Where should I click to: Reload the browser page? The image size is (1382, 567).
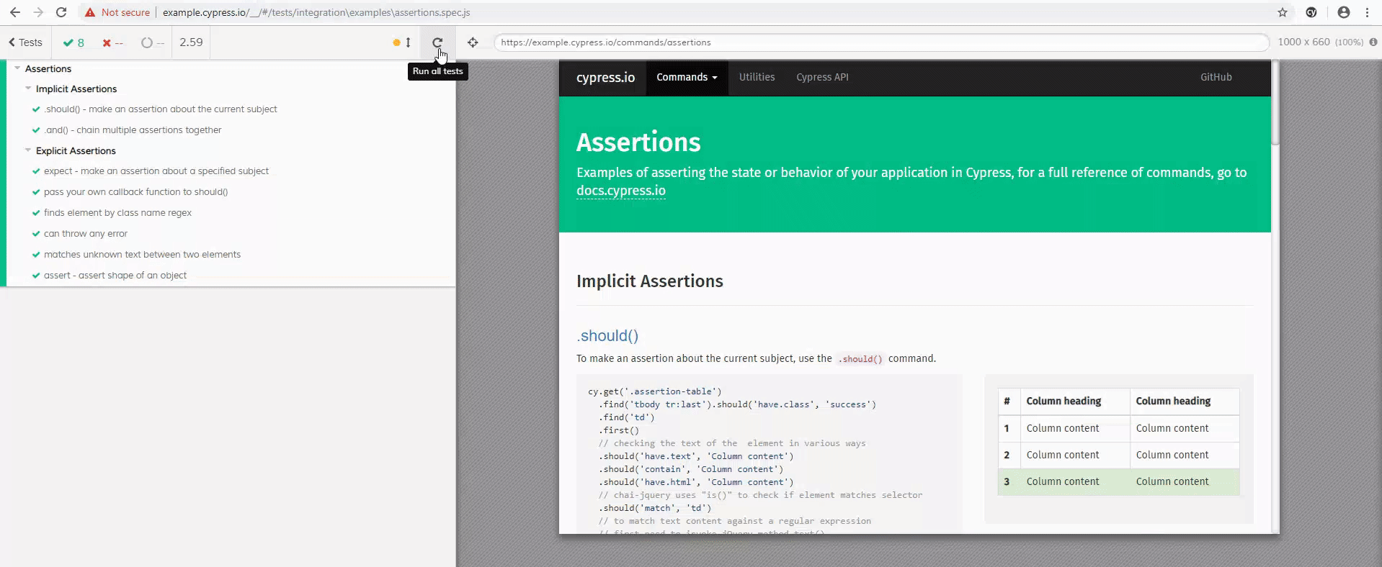tap(61, 12)
